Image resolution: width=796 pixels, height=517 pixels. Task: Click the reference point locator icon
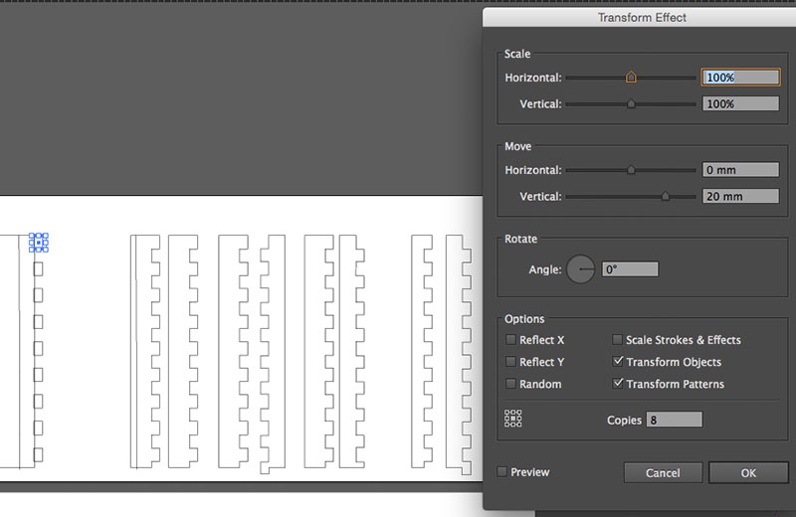tap(512, 419)
